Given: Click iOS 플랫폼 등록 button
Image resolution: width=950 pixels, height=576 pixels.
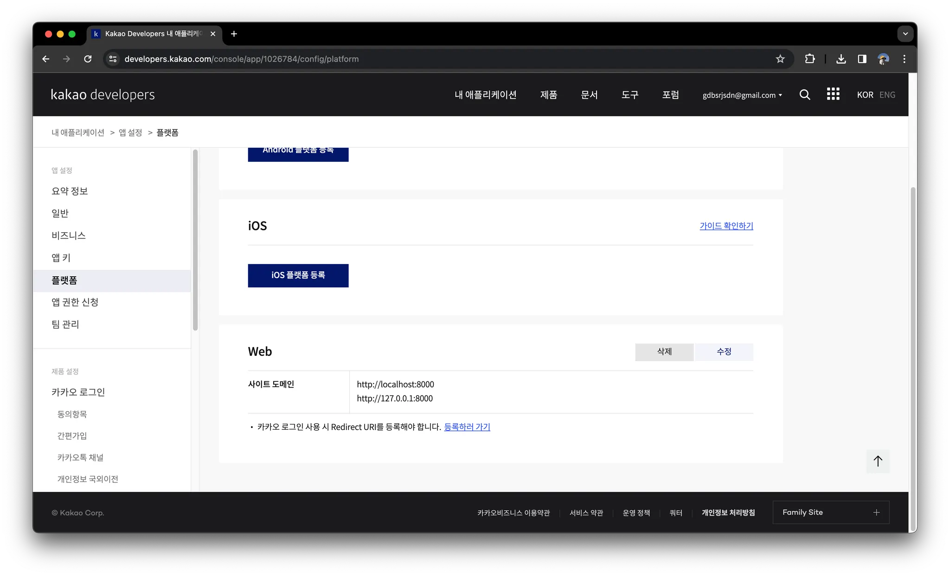Looking at the screenshot, I should point(298,275).
